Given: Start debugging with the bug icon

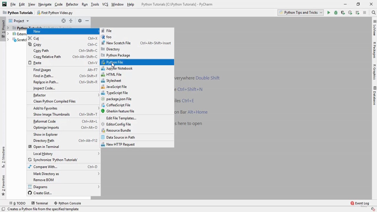Looking at the screenshot, I should click(x=336, y=13).
